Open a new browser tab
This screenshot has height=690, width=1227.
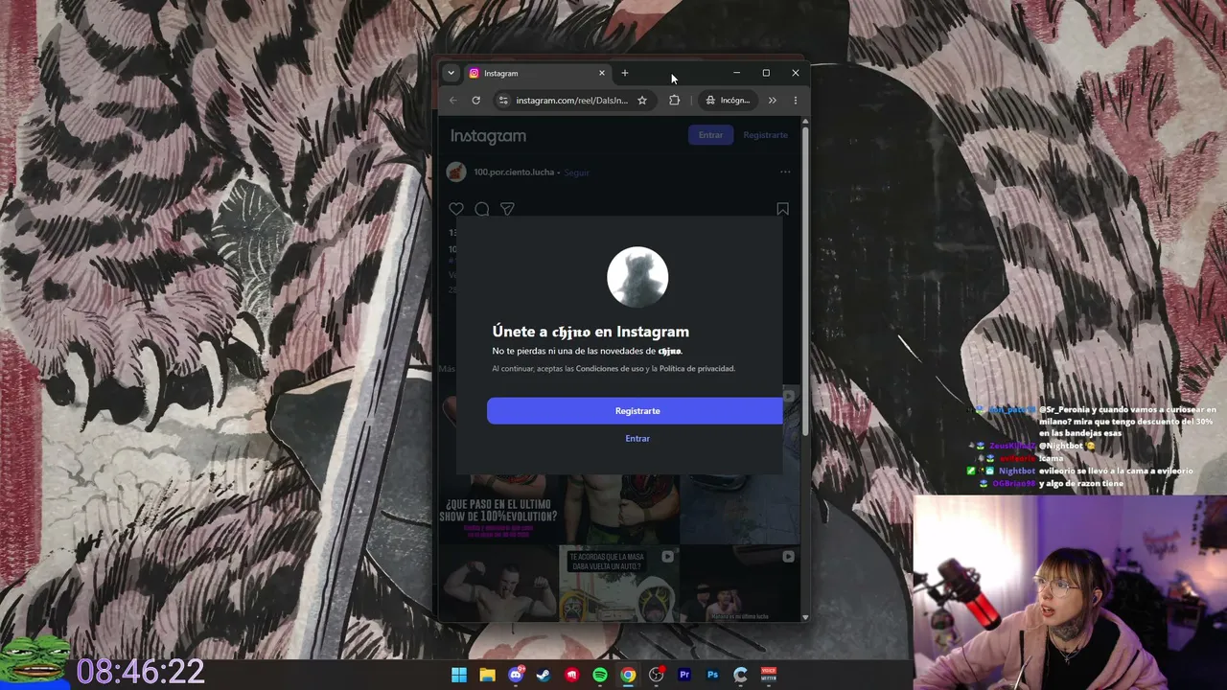(624, 73)
